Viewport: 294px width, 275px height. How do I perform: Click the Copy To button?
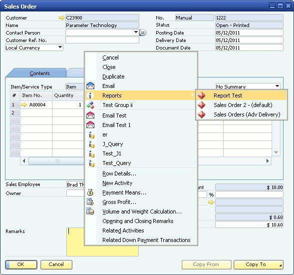pyautogui.click(x=259, y=264)
